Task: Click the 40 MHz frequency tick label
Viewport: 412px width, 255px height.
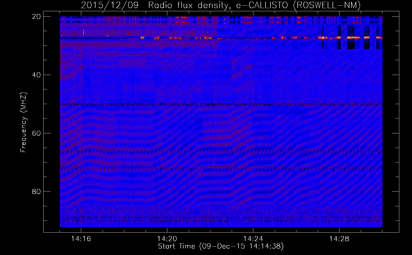Action: click(x=36, y=75)
